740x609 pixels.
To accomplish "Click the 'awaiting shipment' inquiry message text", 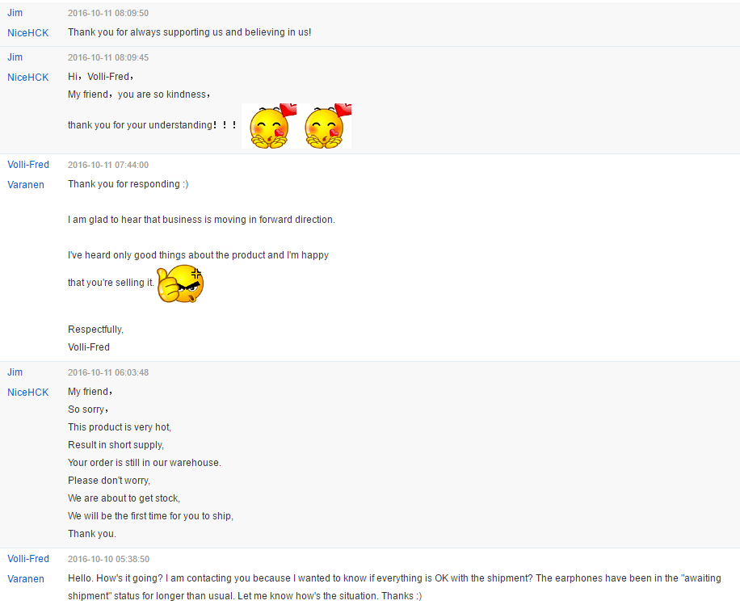I will 394,587.
